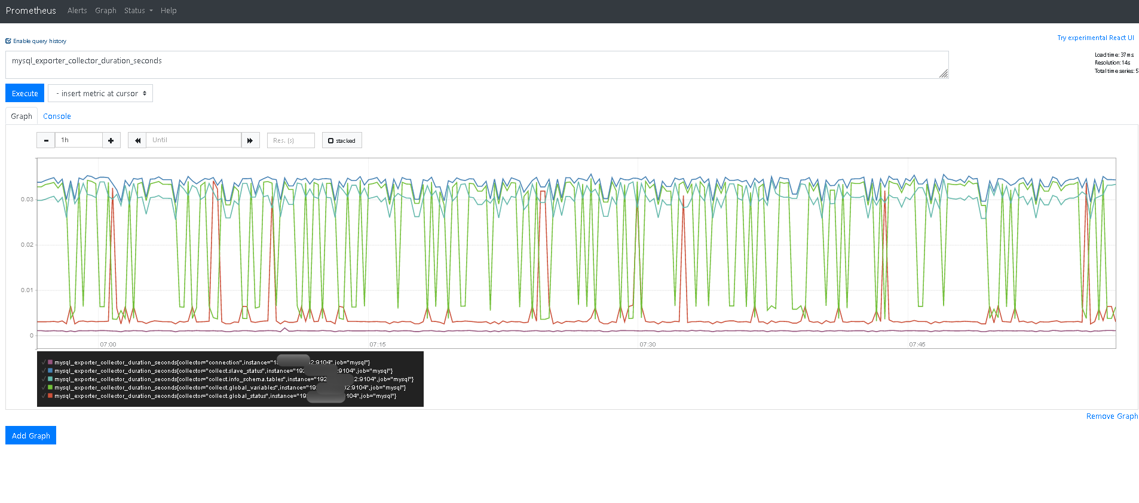Expand the Status menu in navbar
1139x503 pixels.
click(138, 11)
